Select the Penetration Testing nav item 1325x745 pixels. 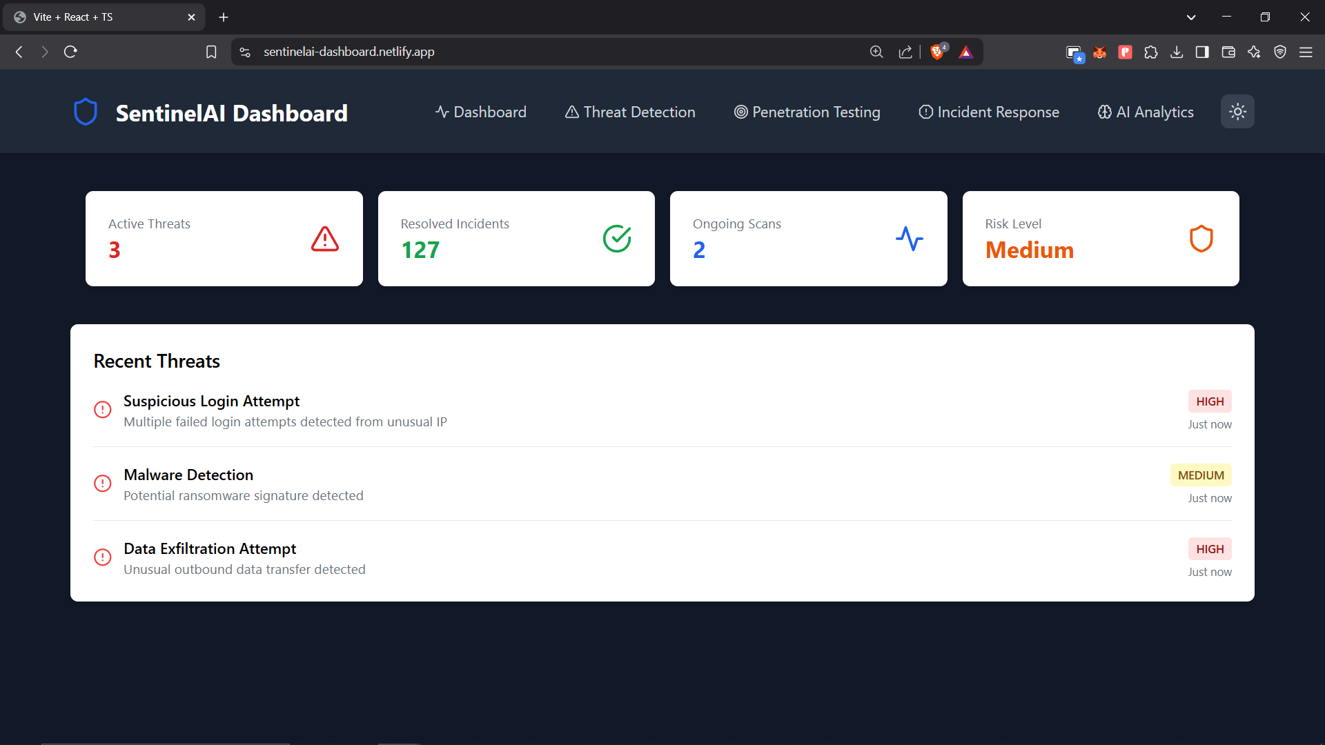[x=807, y=112]
